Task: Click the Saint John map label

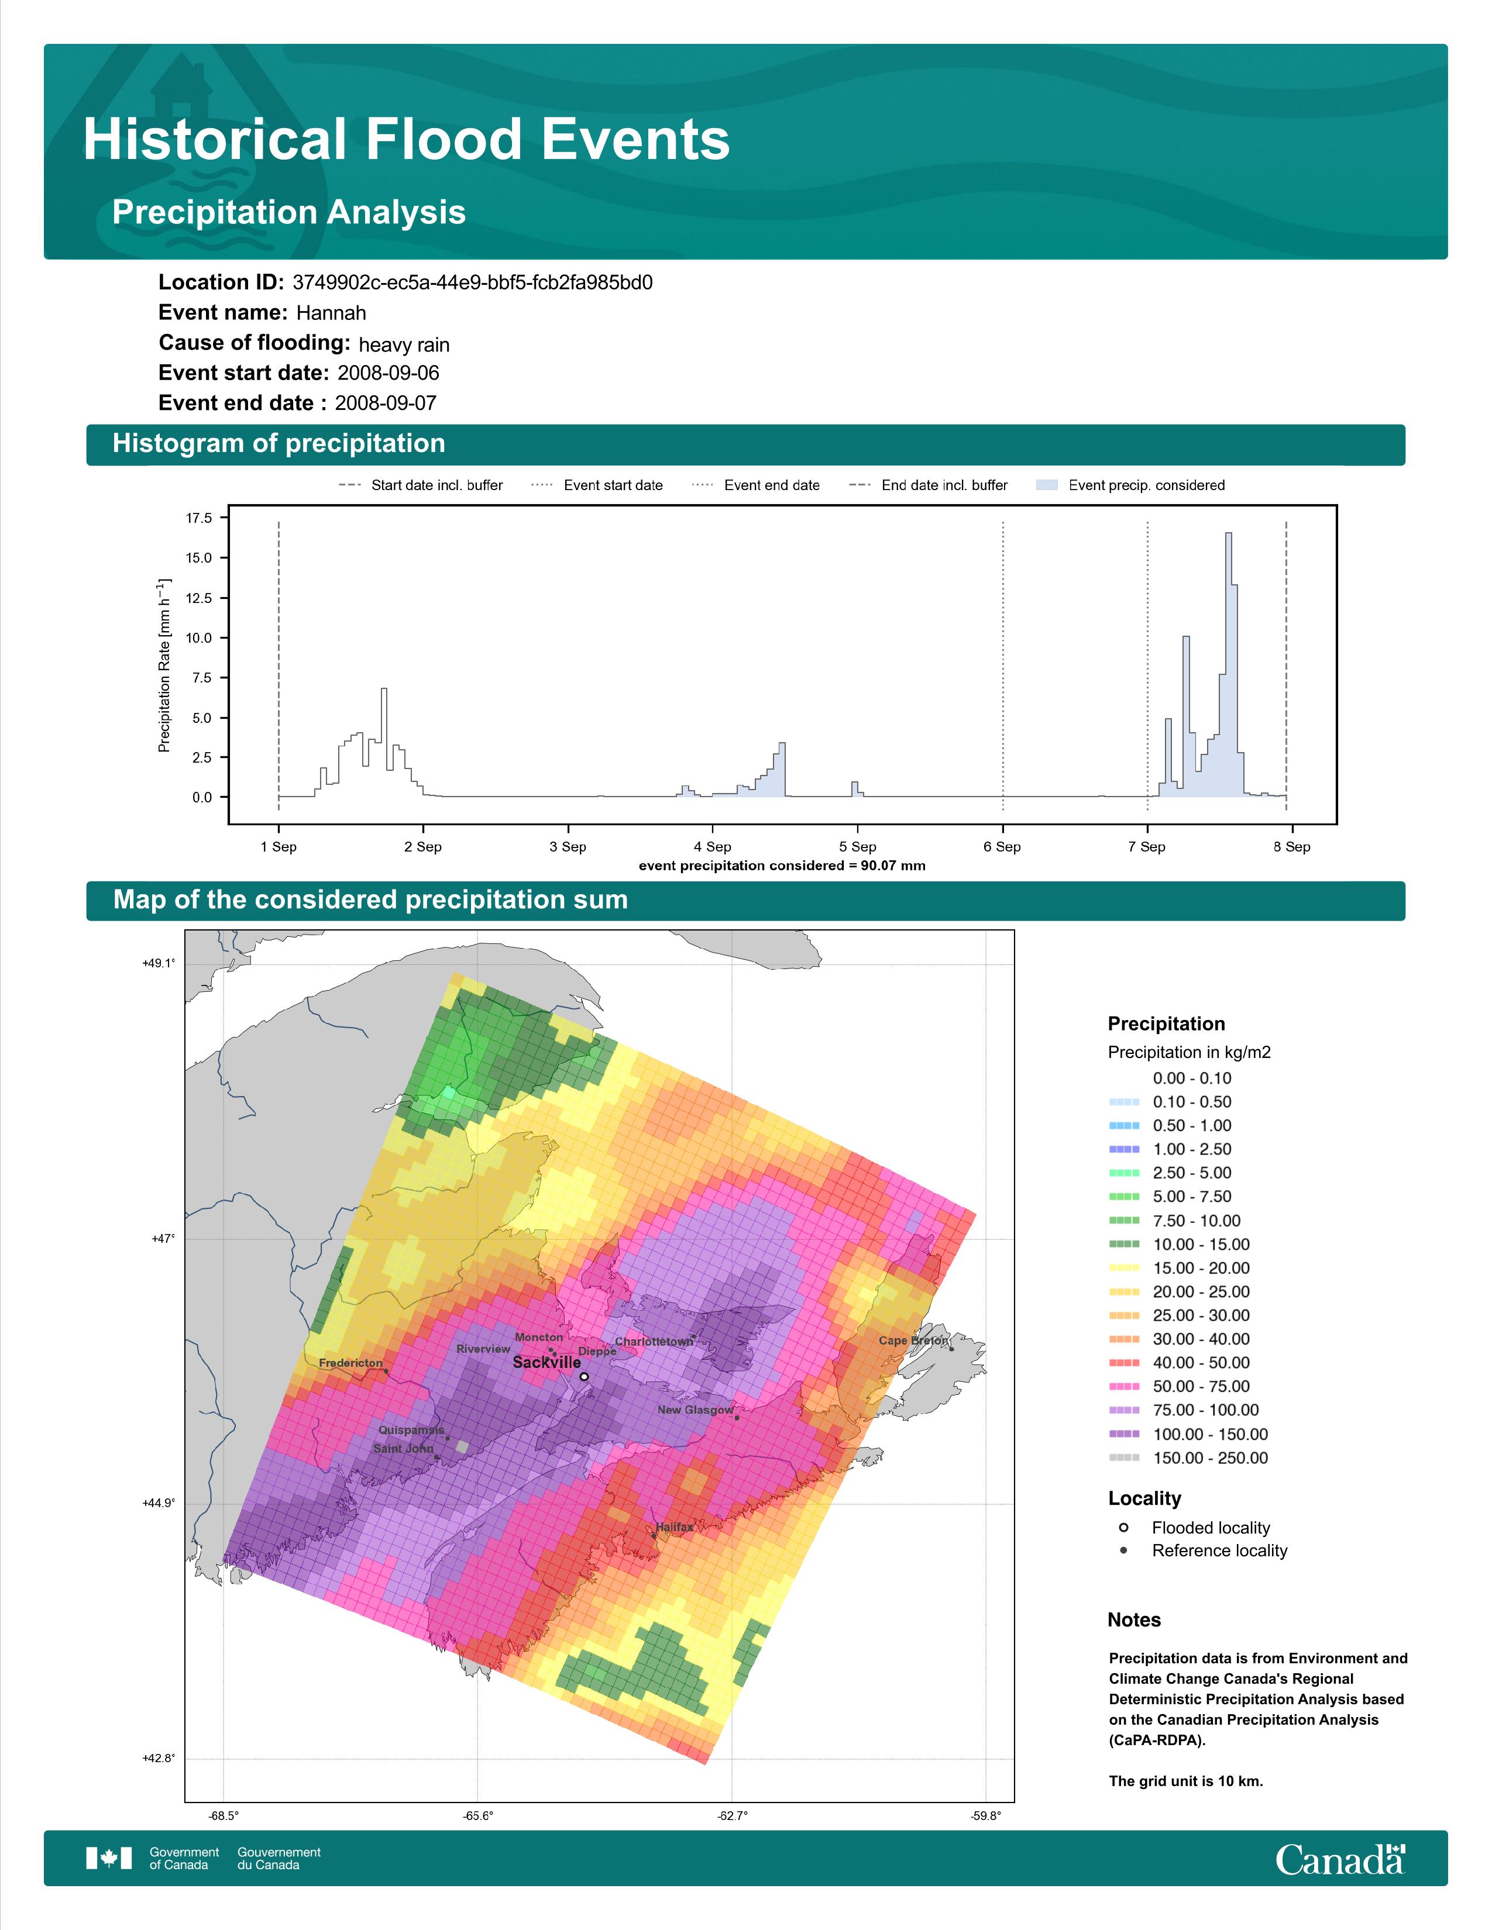Action: coord(403,1449)
